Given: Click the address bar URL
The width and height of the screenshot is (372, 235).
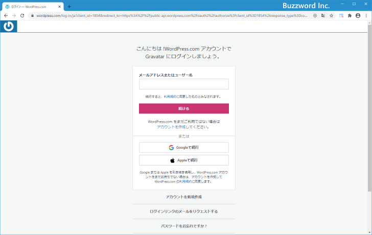Looking at the screenshot, I should 172,16.
